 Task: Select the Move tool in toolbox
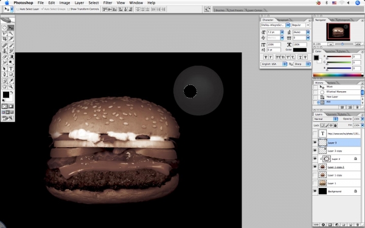pos(11,28)
